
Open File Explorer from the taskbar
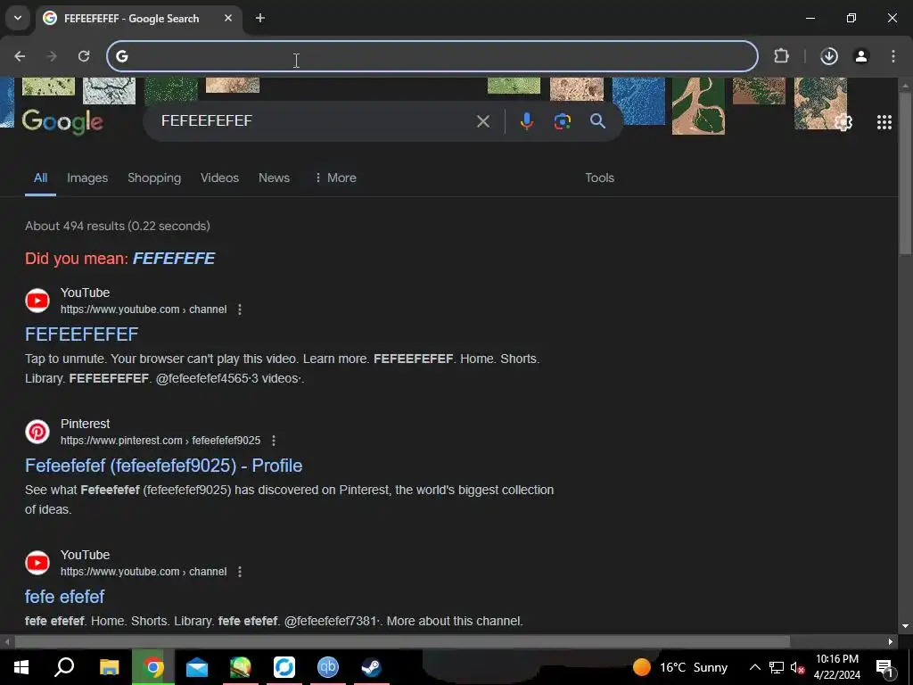click(x=109, y=667)
